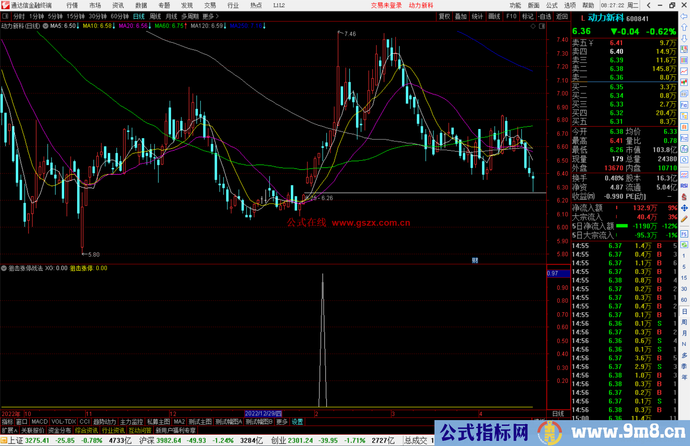Screen dimensions: 690x446
Task: Open the F10 company info sidebar icon
Action: point(684,105)
